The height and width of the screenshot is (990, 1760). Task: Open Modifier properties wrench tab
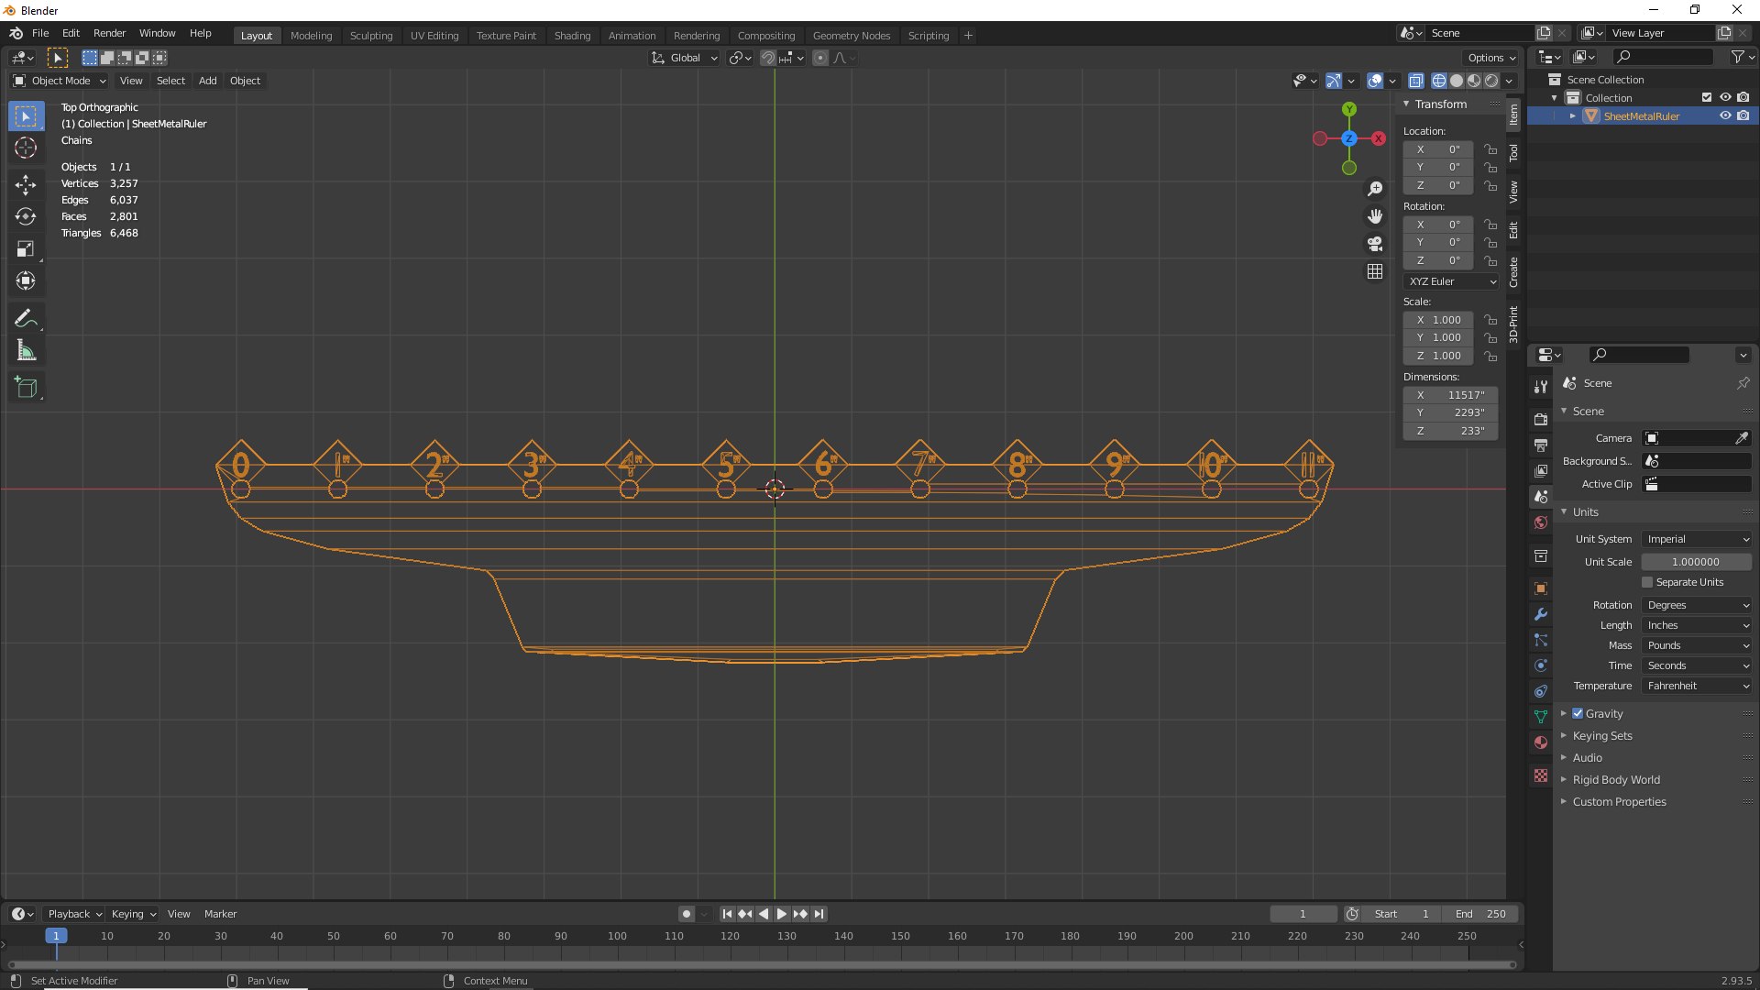pos(1541,614)
